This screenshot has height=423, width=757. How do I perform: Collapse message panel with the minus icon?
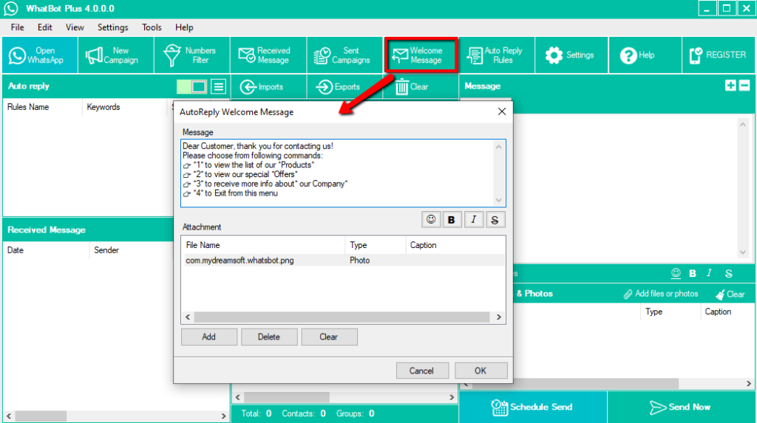pos(744,86)
